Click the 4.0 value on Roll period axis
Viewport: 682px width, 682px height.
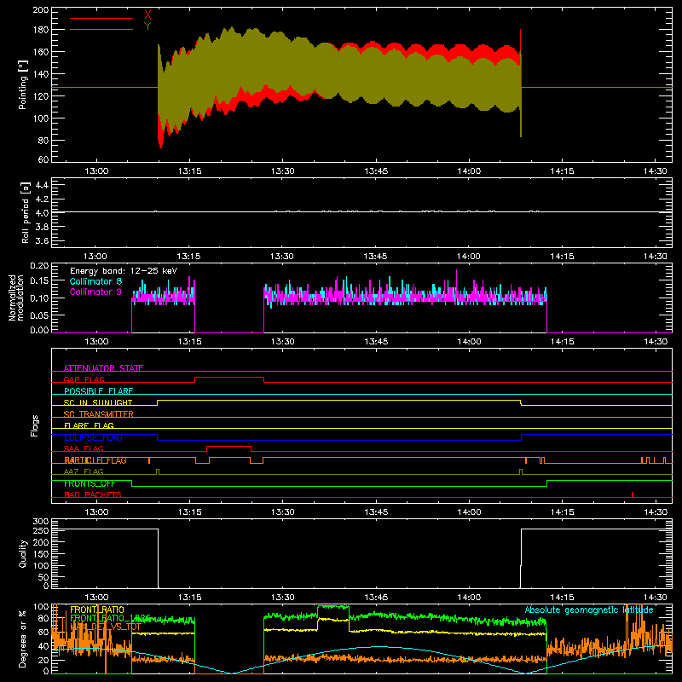42,213
